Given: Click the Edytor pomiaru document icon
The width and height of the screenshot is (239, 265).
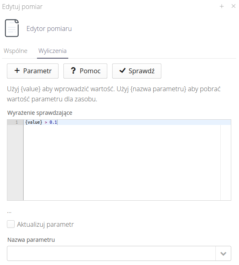Looking at the screenshot, I should [12, 28].
